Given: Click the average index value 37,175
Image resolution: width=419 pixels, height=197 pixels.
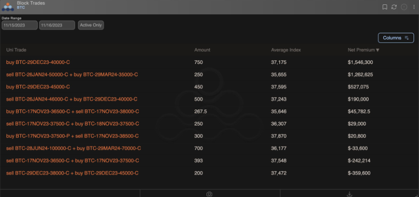Looking at the screenshot, I should pos(279,62).
